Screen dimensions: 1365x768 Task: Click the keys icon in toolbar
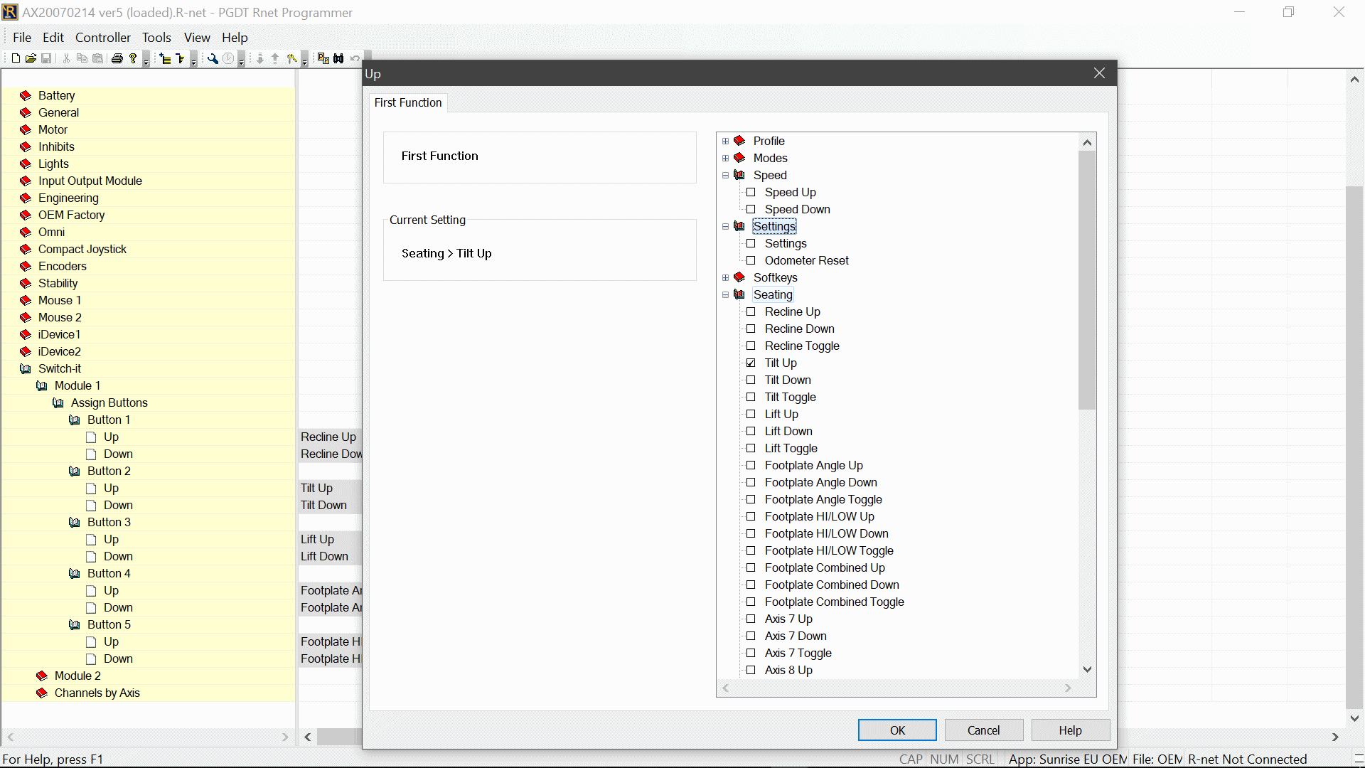coord(291,58)
